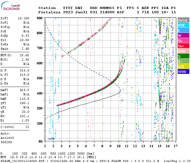Click the IGA value 10+

click(x=165, y=12)
